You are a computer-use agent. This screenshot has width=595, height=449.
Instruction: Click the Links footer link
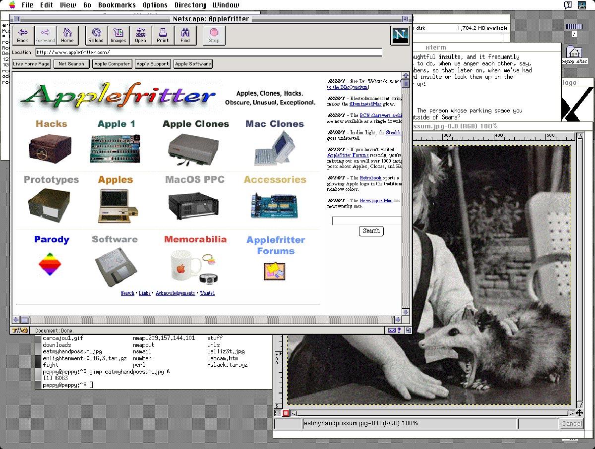click(144, 293)
